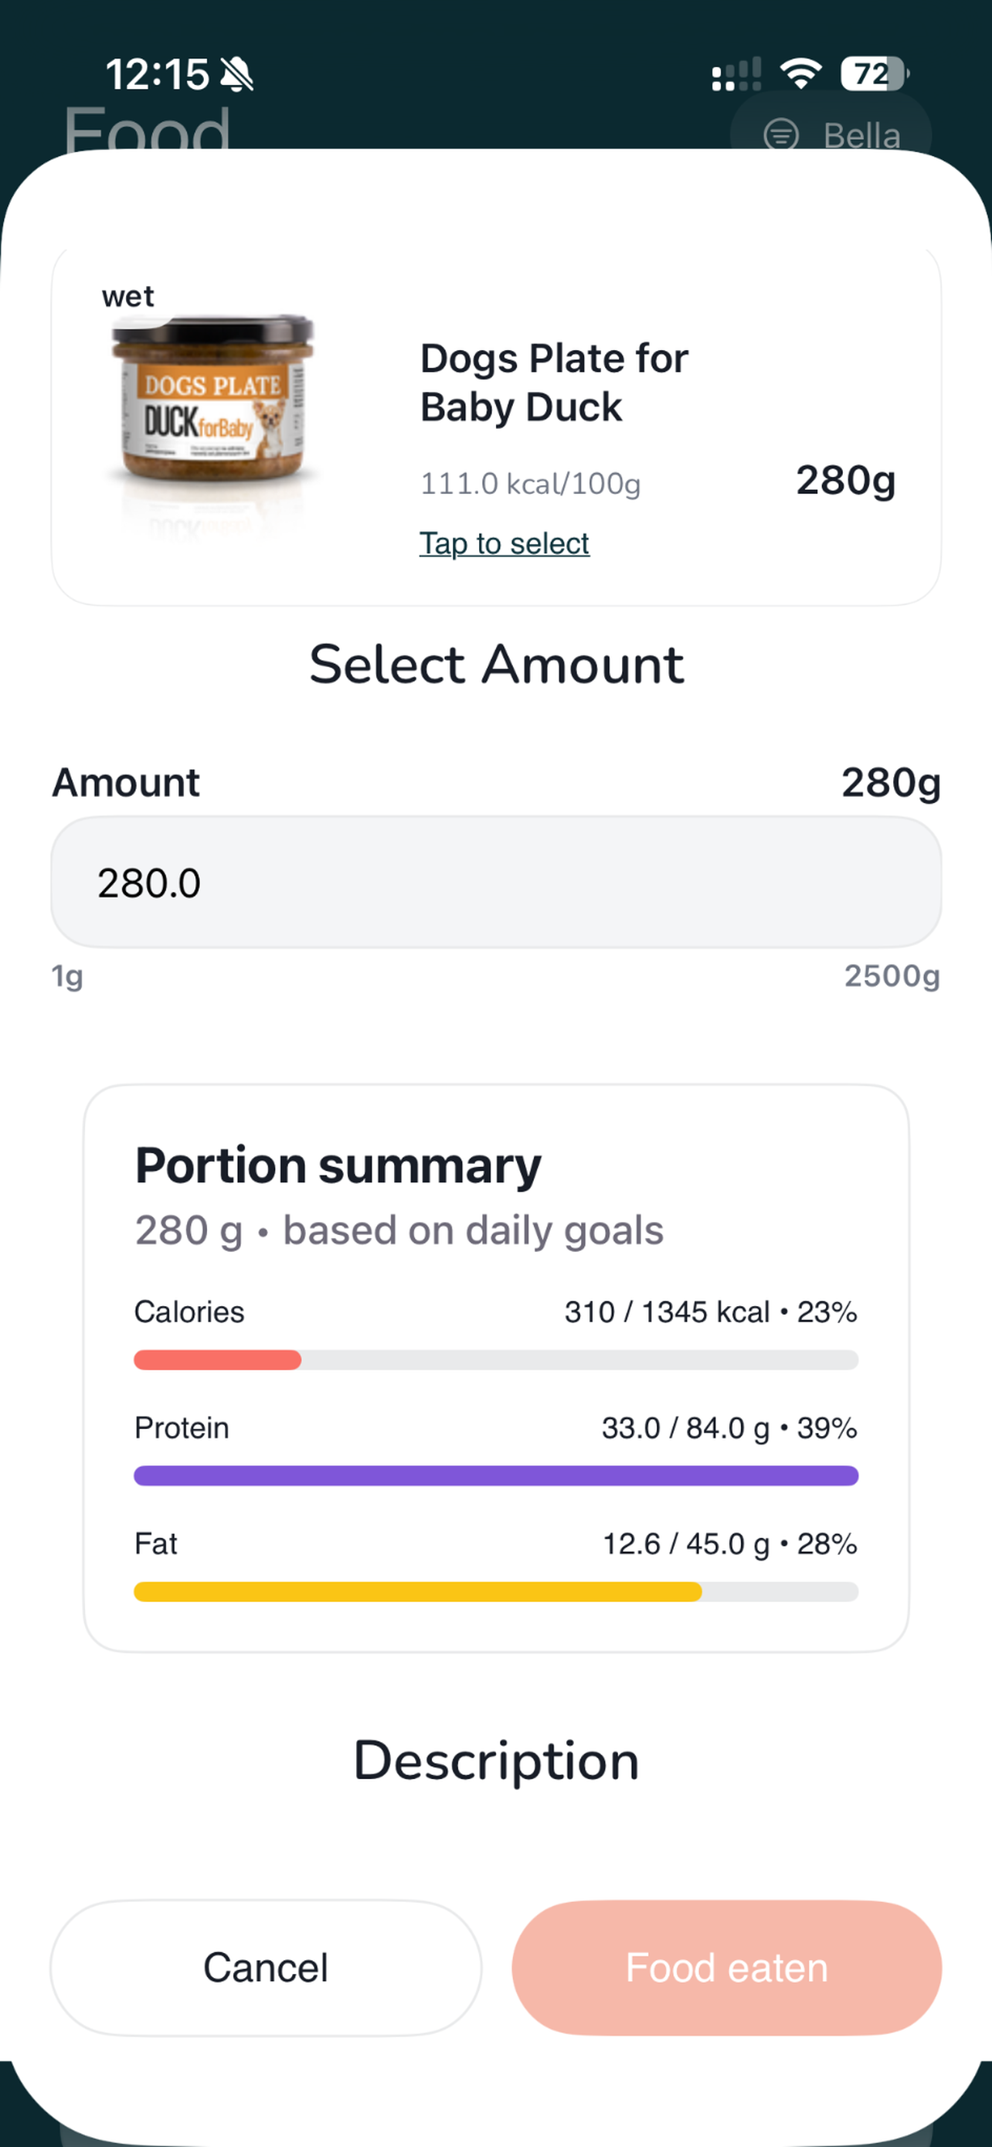Tap the Food page title behind sheet

coord(147,129)
